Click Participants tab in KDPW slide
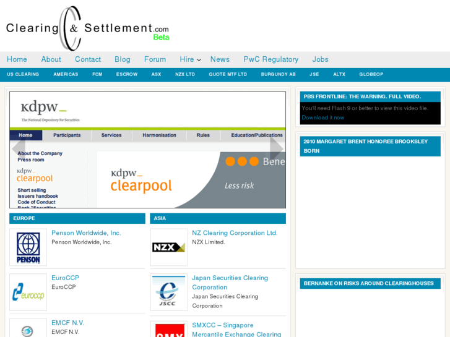The image size is (450, 337). [67, 135]
